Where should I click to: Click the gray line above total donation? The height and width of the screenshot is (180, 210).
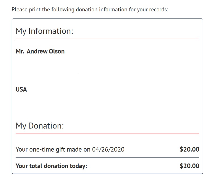tap(107, 157)
